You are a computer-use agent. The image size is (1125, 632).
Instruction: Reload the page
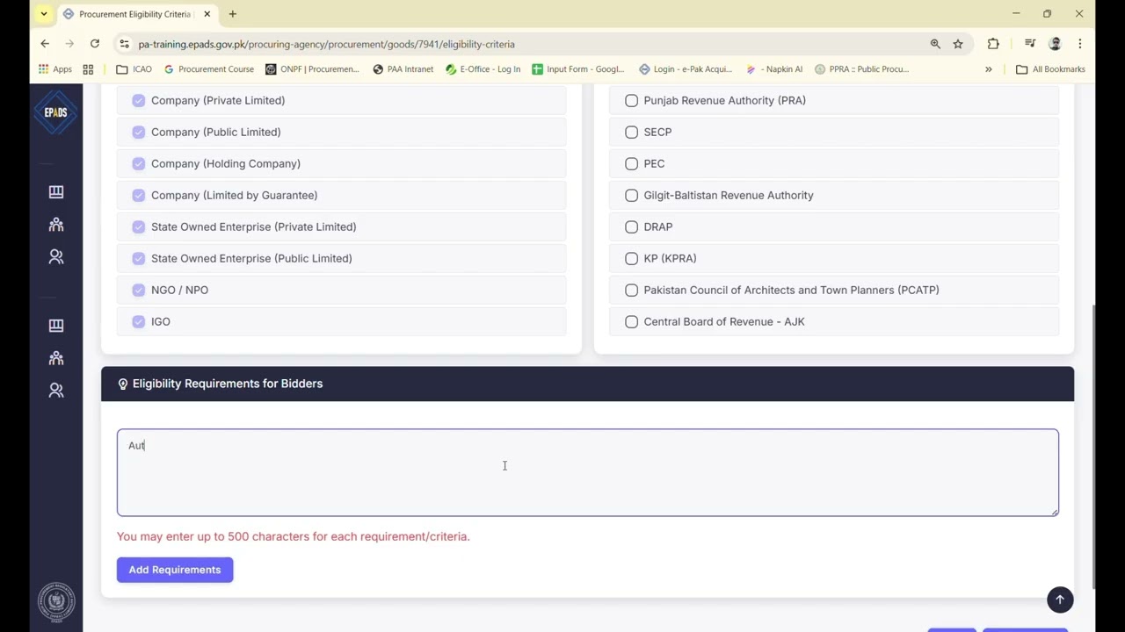[94, 44]
